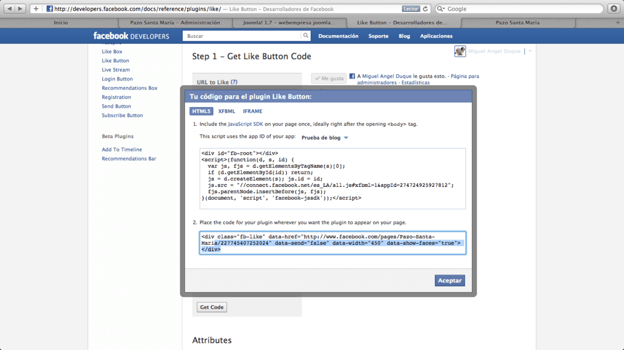Click the Miguel Angel Duque name in like text
This screenshot has width=624, height=350.
(x=387, y=76)
